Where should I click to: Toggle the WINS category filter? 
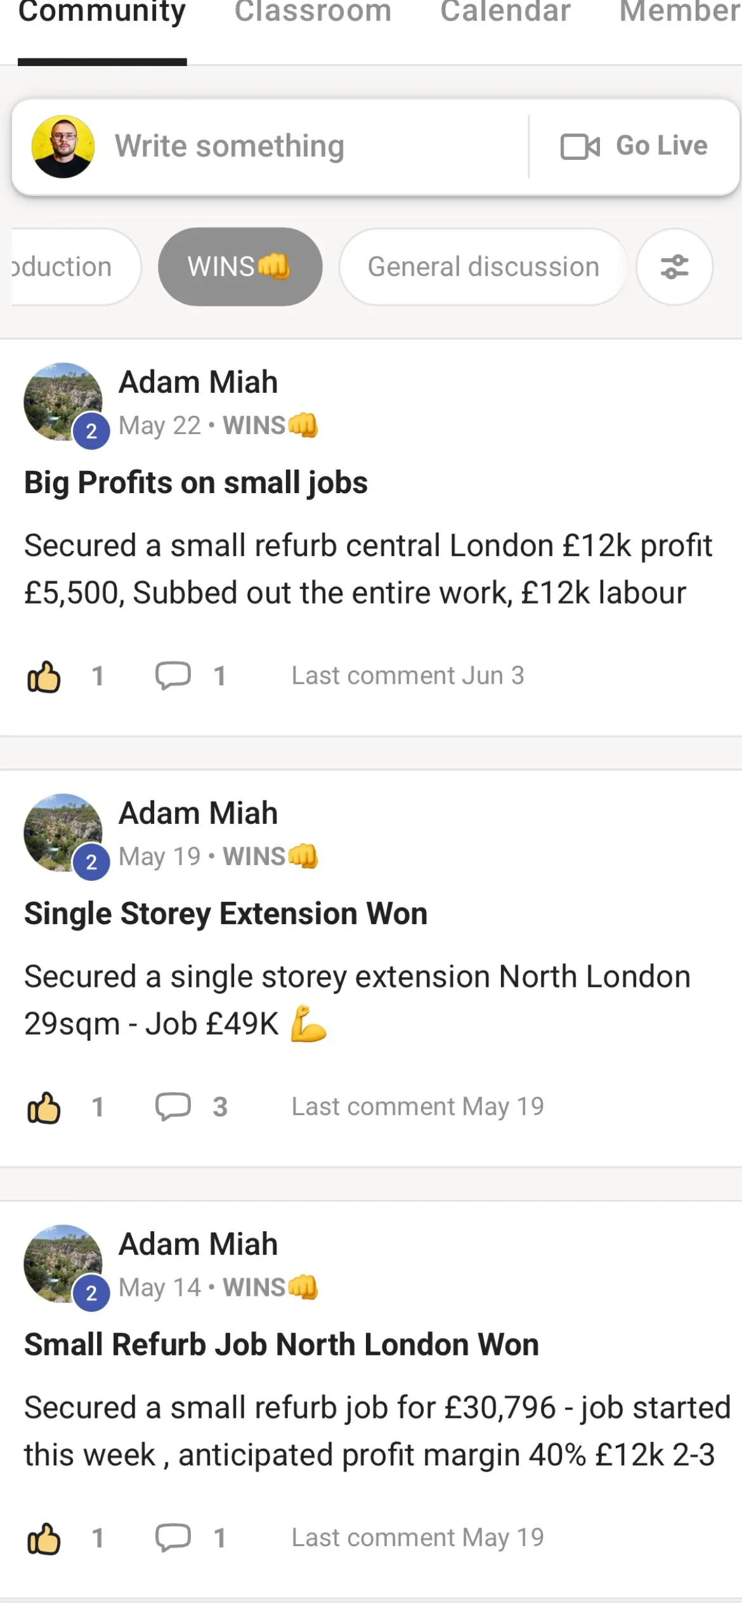(240, 267)
